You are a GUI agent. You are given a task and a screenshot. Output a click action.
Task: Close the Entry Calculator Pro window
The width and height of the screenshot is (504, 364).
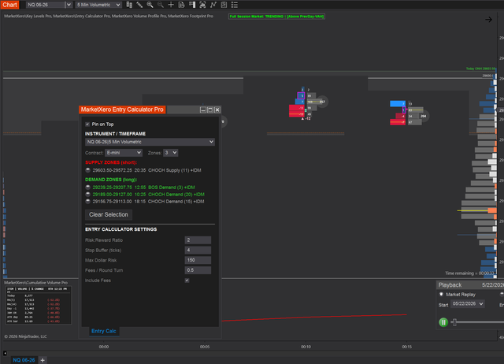217,110
